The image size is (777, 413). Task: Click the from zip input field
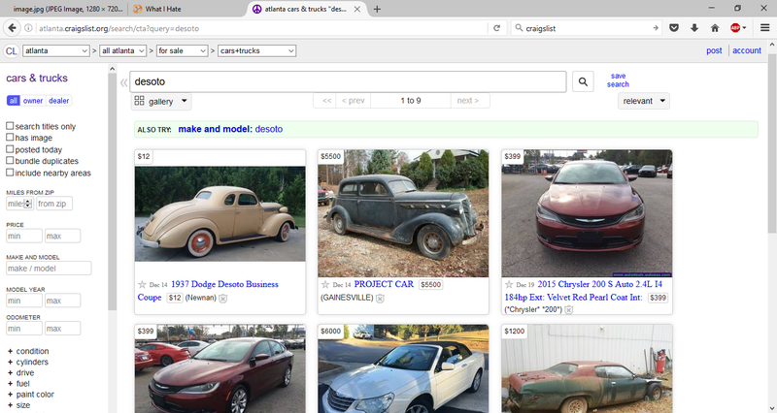tap(54, 204)
